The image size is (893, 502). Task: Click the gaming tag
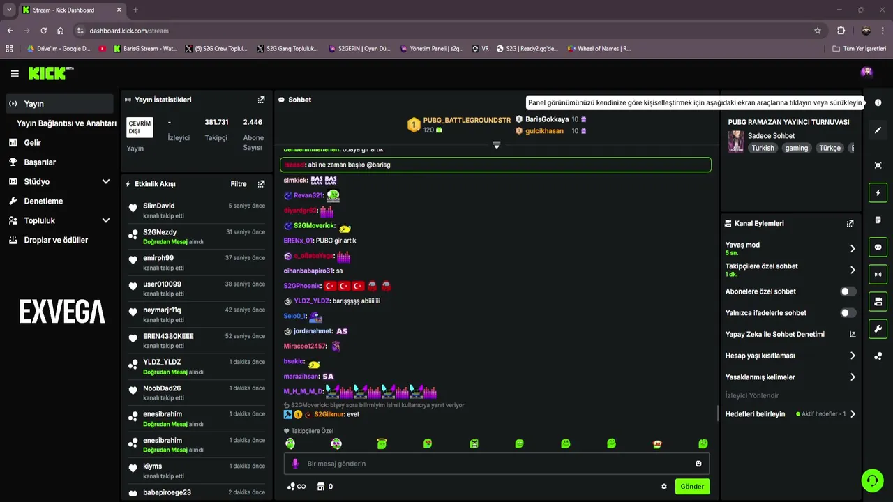[796, 148]
